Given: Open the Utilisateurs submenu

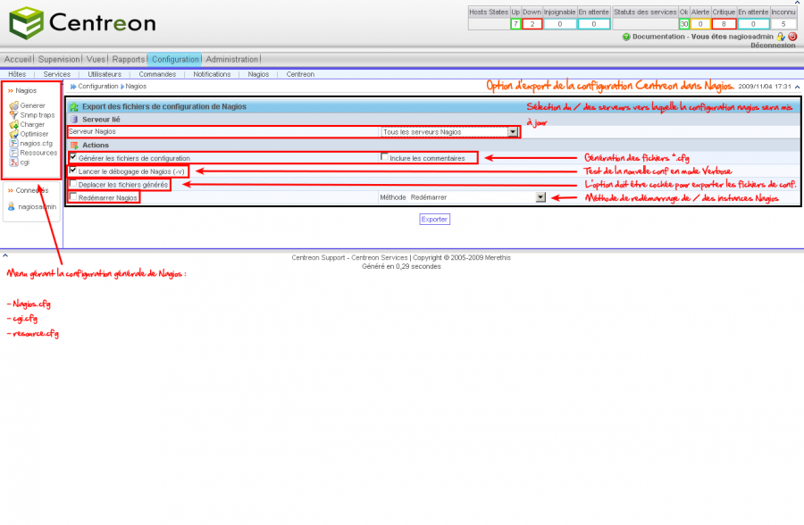Looking at the screenshot, I should (x=105, y=74).
